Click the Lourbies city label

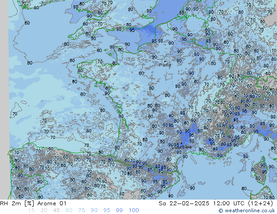pyautogui.click(x=181, y=147)
